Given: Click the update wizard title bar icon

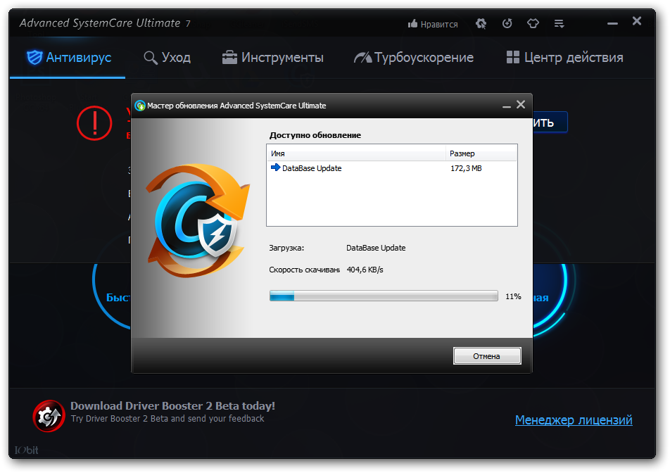Looking at the screenshot, I should (140, 106).
